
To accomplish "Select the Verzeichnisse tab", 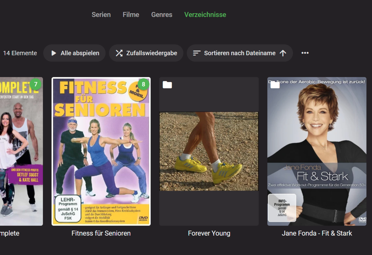I will point(205,15).
